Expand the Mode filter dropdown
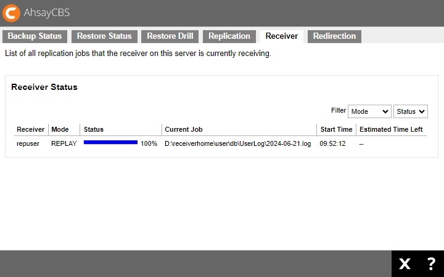 pyautogui.click(x=369, y=111)
